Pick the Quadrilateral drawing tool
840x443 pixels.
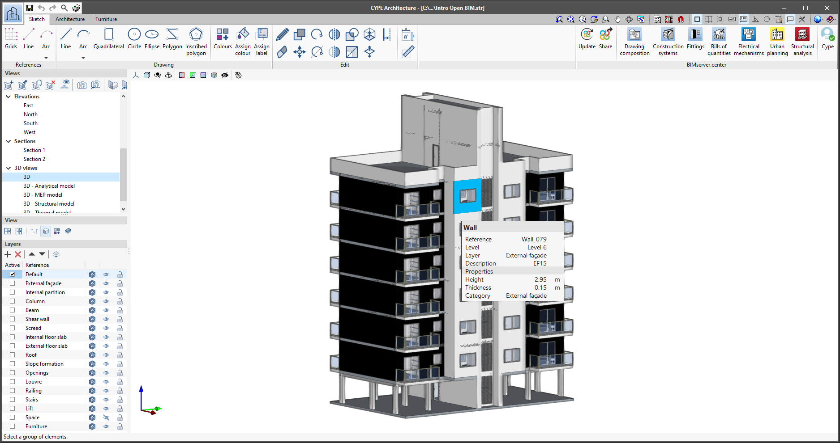point(109,38)
